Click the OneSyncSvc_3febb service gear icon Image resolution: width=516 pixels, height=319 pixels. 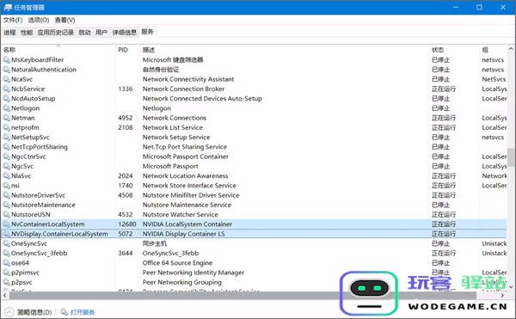6,254
